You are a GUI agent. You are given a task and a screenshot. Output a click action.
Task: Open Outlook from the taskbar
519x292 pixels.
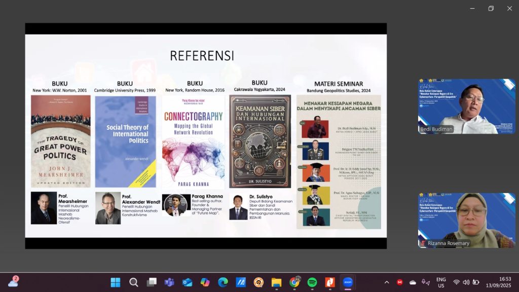point(188,282)
